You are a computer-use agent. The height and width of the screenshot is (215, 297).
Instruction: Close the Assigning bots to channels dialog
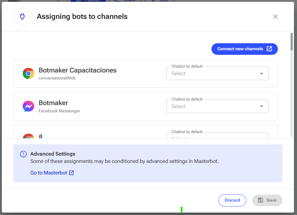(275, 17)
